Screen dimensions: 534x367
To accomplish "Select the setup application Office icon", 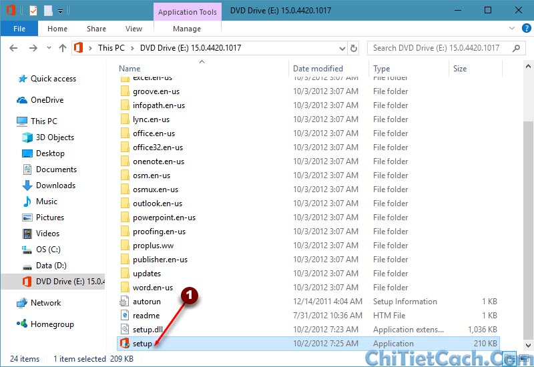I will tap(125, 343).
